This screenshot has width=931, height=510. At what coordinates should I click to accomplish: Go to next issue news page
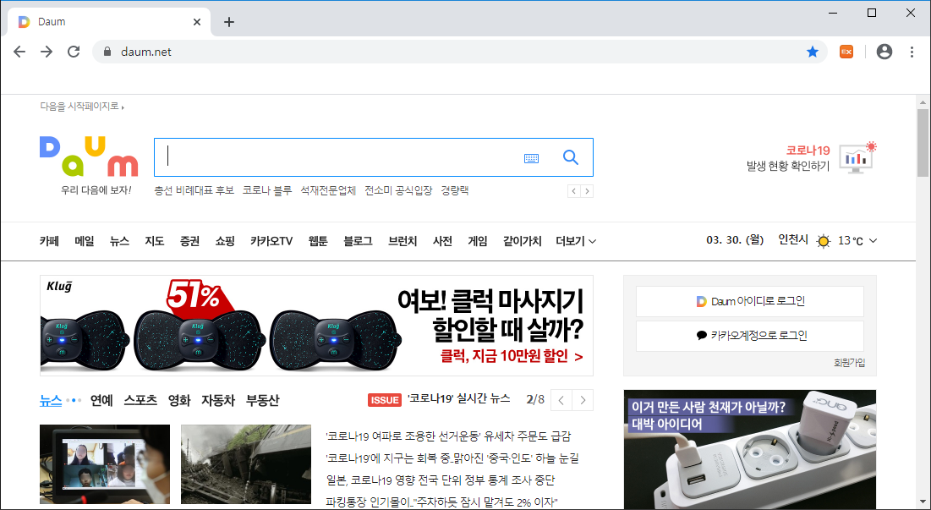[x=583, y=400]
